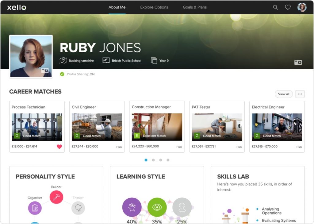Viewport: 314px width, 224px height.
Task: Open the Goals & Plans tab
Action: tap(195, 7)
